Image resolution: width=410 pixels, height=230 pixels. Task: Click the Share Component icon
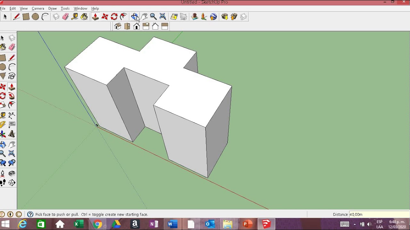pos(243,17)
